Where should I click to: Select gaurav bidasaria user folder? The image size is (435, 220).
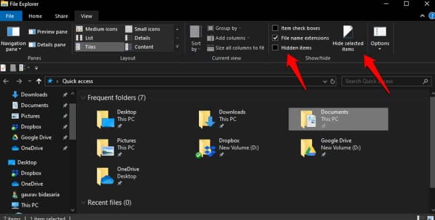[x=40, y=195]
